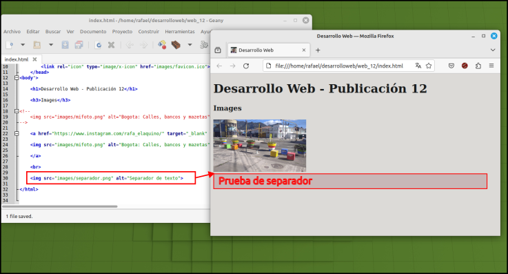The width and height of the screenshot is (508, 274).
Task: Minimize the Firefox window
Action: tap(473, 36)
